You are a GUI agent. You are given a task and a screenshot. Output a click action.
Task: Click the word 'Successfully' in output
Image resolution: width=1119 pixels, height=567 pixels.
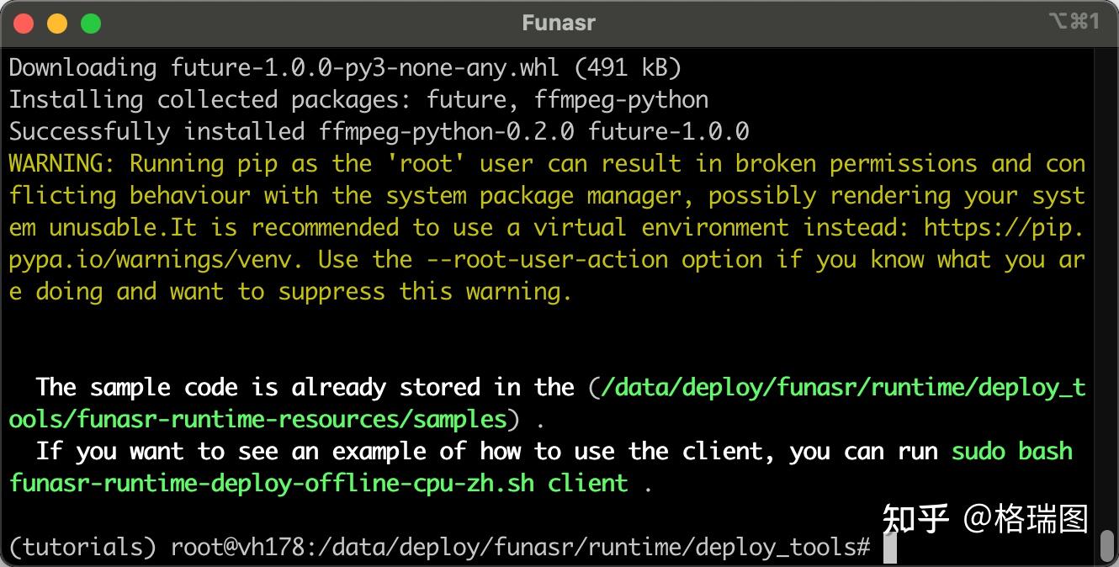click(x=89, y=131)
